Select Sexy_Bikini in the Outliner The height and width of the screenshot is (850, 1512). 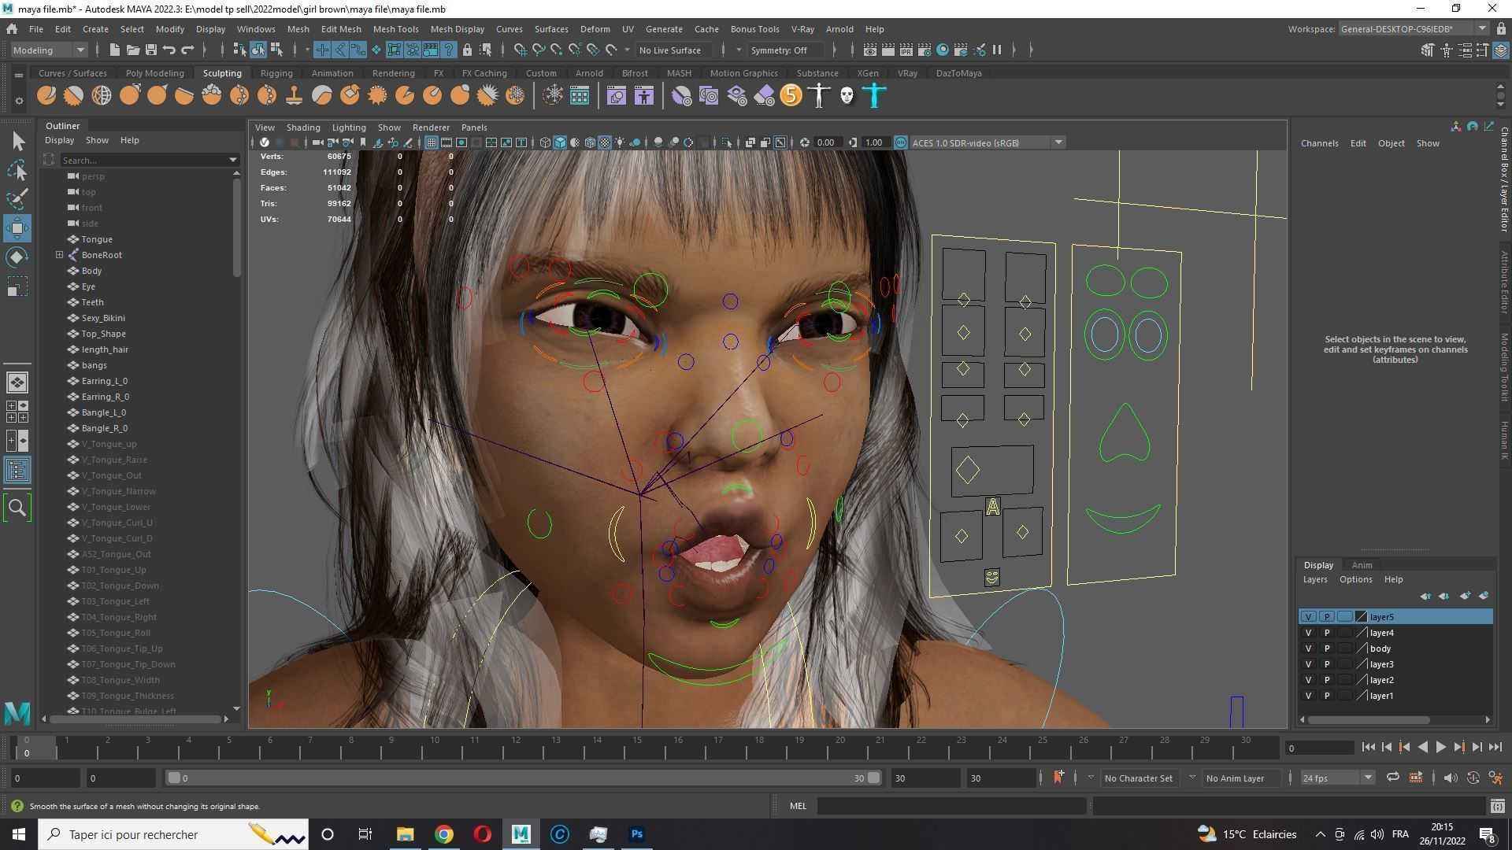click(103, 318)
